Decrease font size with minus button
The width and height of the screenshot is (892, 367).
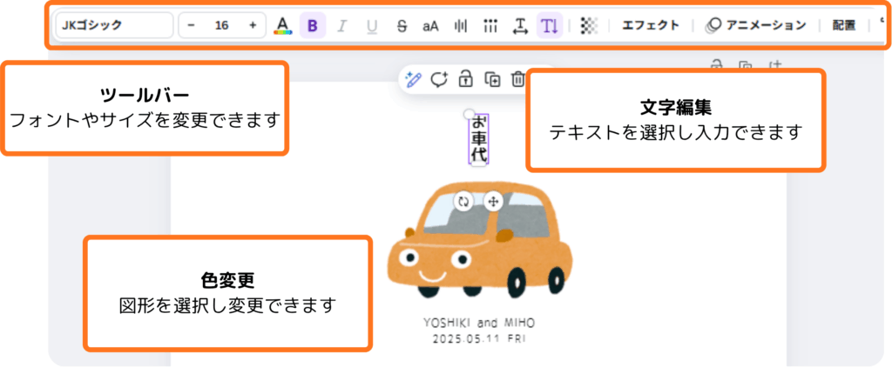click(x=192, y=25)
